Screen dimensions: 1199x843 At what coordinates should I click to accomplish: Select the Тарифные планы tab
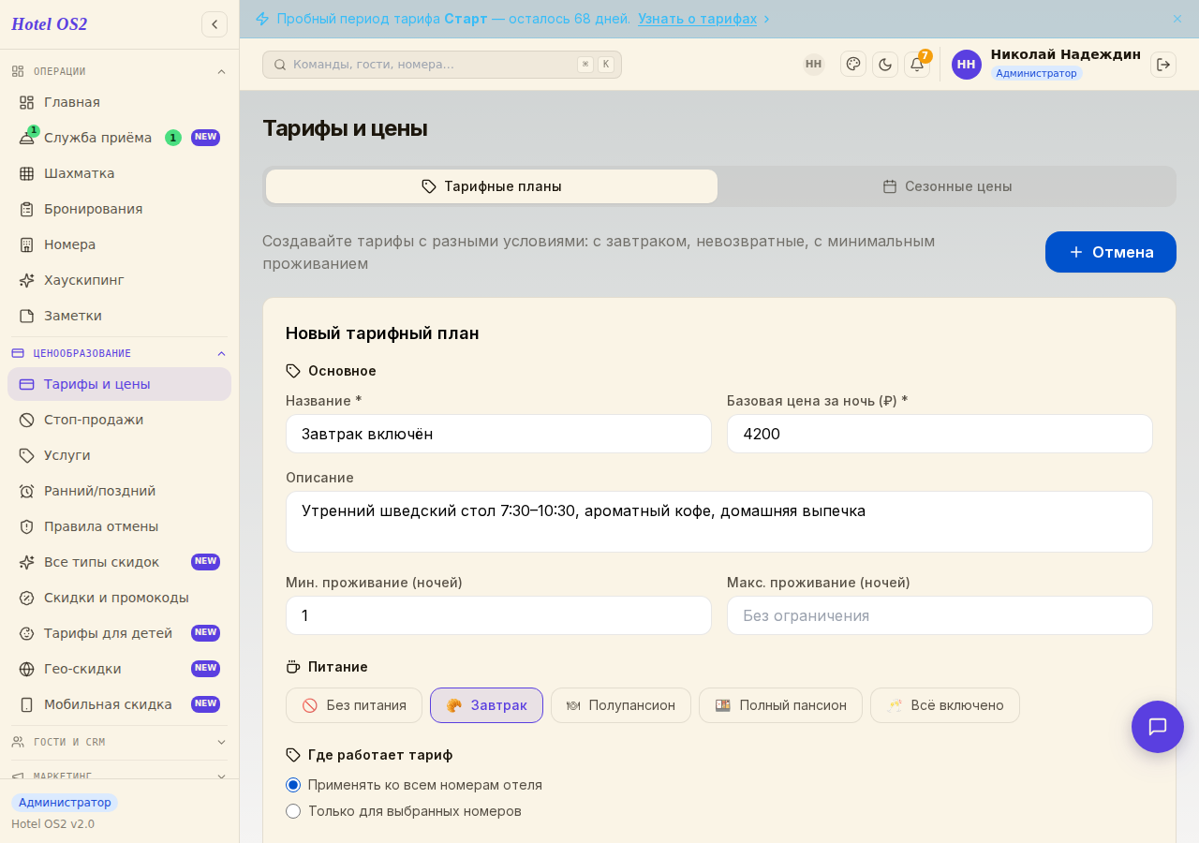[x=492, y=186]
